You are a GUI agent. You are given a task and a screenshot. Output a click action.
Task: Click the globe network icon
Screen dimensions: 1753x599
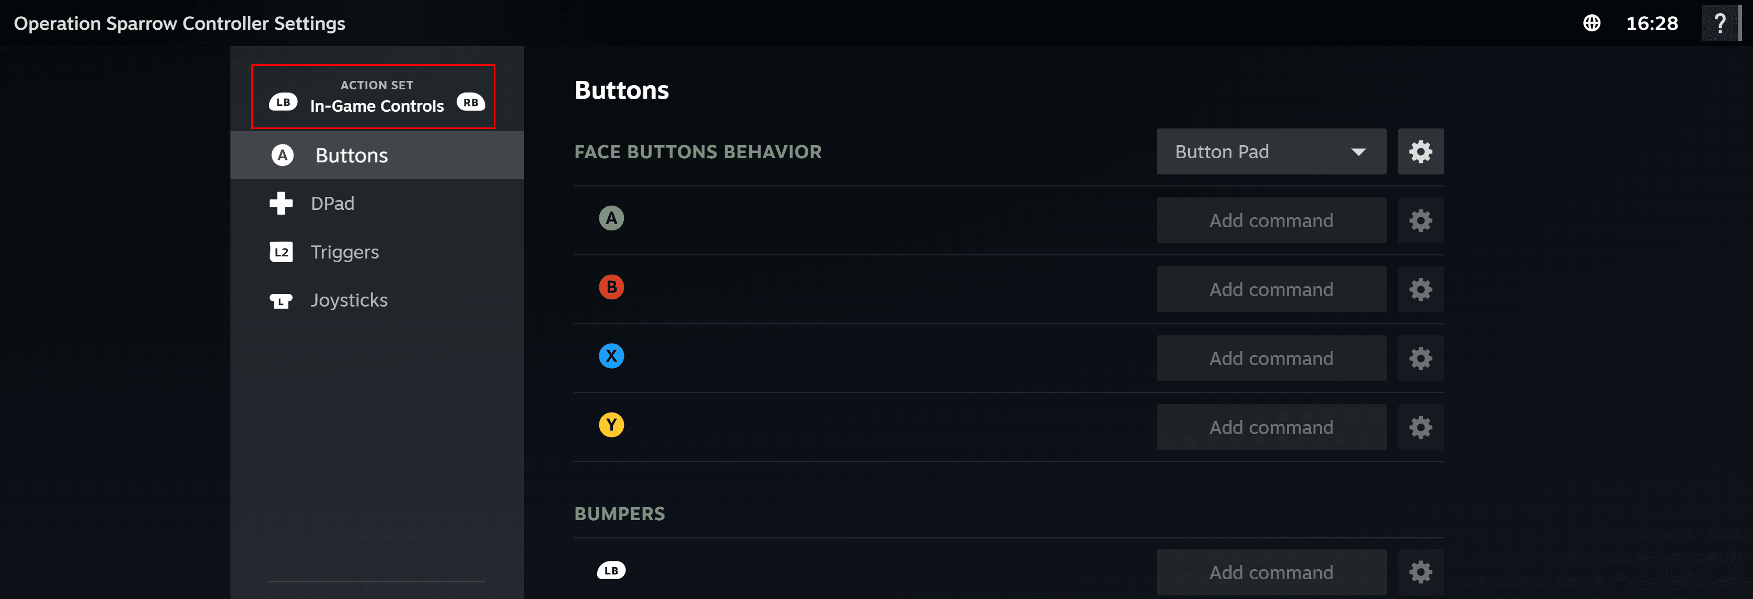1591,23
